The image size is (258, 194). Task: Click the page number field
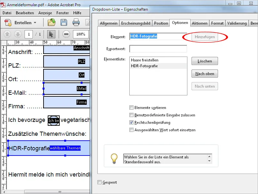pos(29,34)
